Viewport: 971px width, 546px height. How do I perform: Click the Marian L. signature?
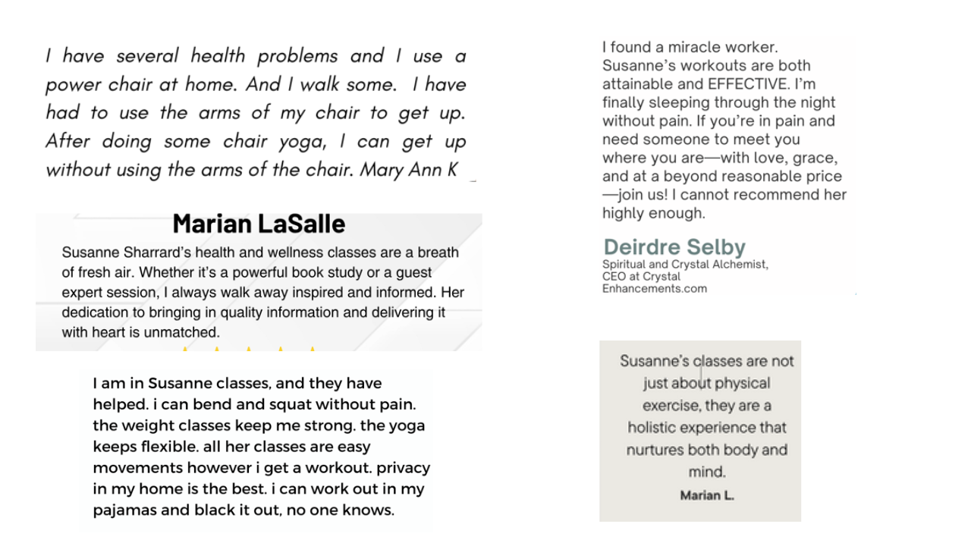pos(706,496)
